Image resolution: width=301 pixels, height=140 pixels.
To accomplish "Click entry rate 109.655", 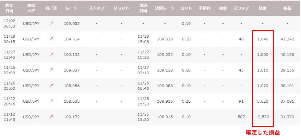I will [71, 23].
